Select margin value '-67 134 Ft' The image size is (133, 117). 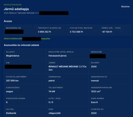[x=107, y=32]
